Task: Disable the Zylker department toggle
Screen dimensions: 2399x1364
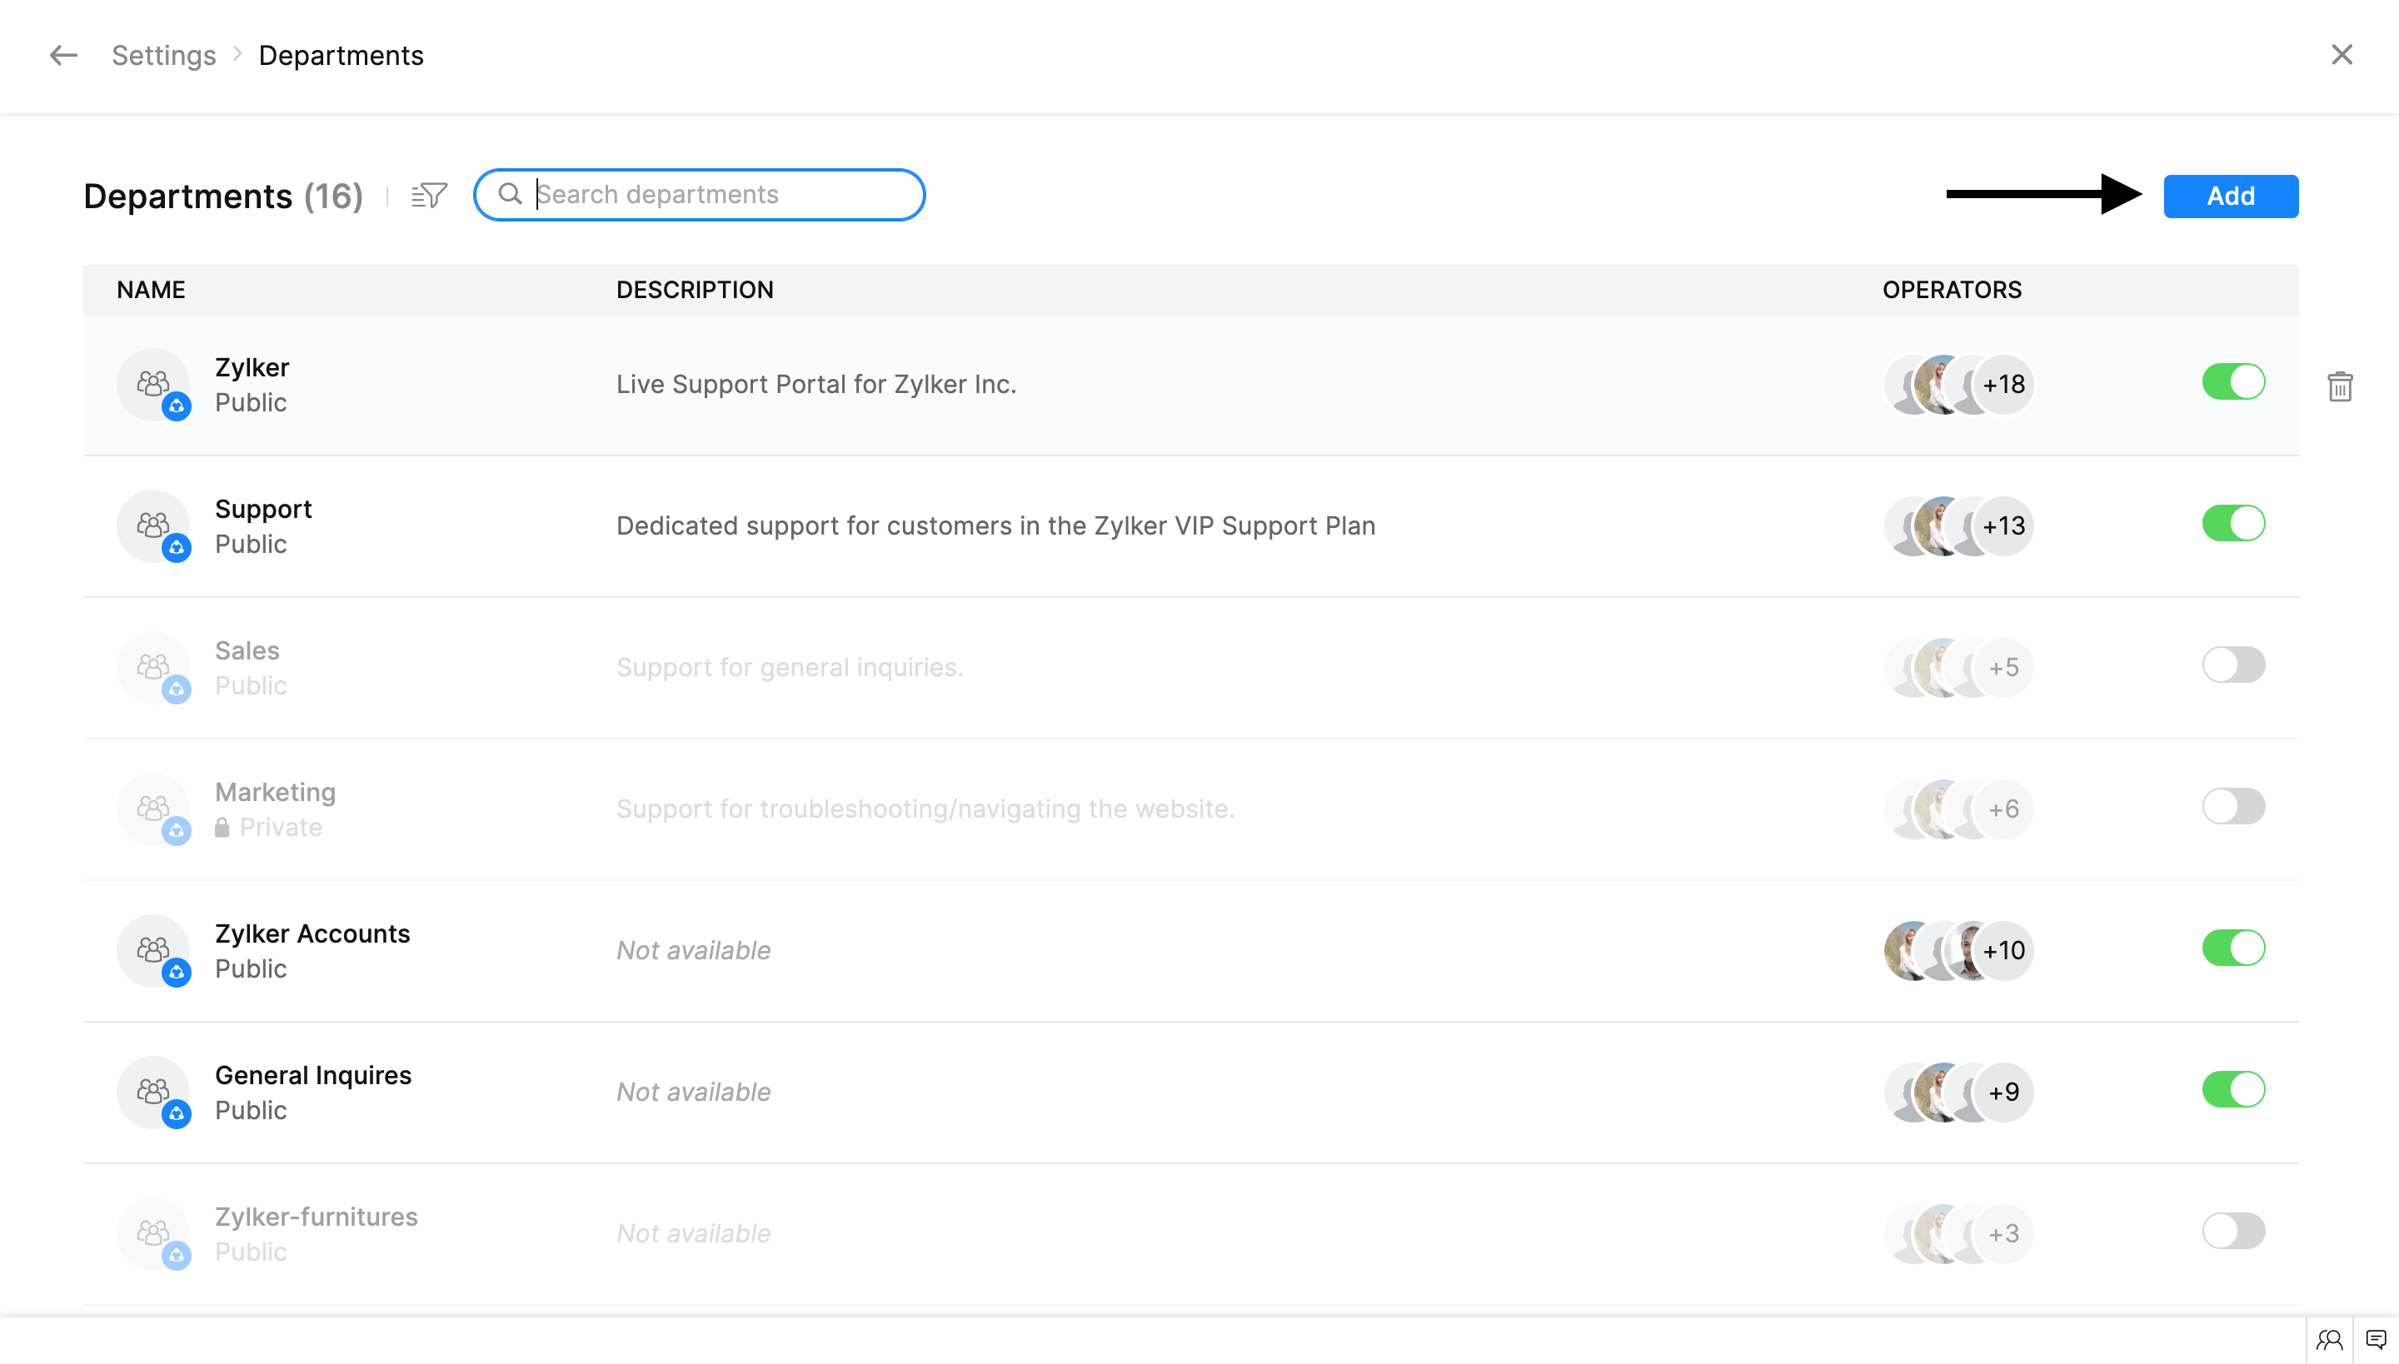Action: (x=2233, y=382)
